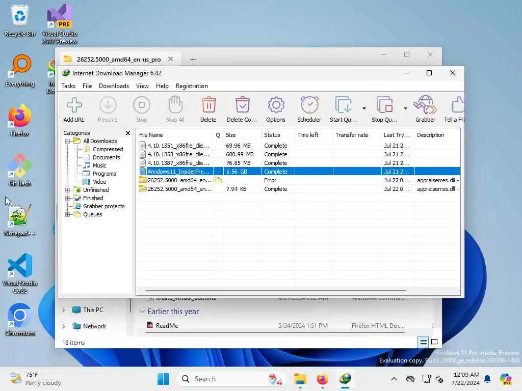Click the IDM horizontal scrollbar

275,291
